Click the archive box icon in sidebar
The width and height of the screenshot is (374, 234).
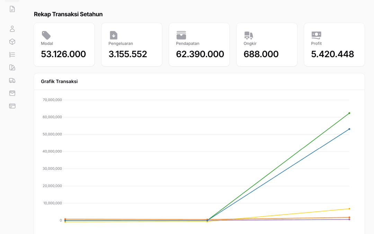coord(12,93)
